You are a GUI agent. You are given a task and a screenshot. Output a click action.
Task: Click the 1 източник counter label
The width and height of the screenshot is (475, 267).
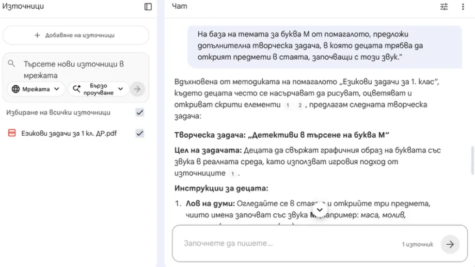(x=417, y=245)
